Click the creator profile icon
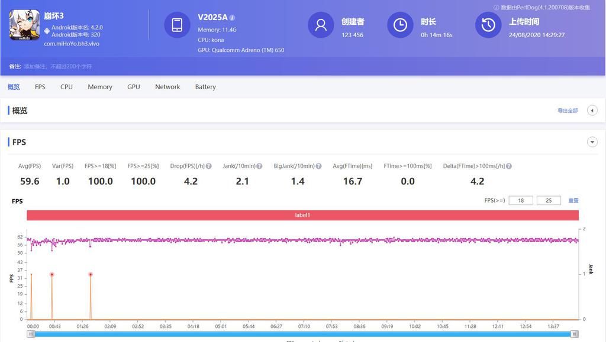The width and height of the screenshot is (606, 342). [321, 25]
